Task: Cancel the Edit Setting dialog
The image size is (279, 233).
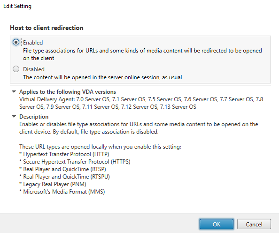Action: 254,224
